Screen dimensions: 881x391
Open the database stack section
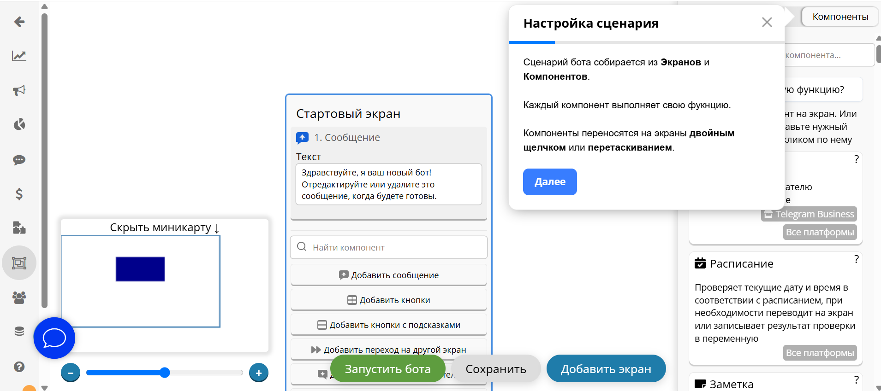click(19, 332)
